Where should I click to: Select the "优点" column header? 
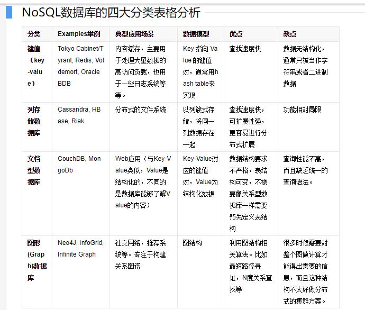pyautogui.click(x=236, y=34)
